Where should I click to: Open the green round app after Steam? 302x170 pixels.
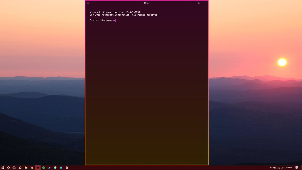[55, 167]
